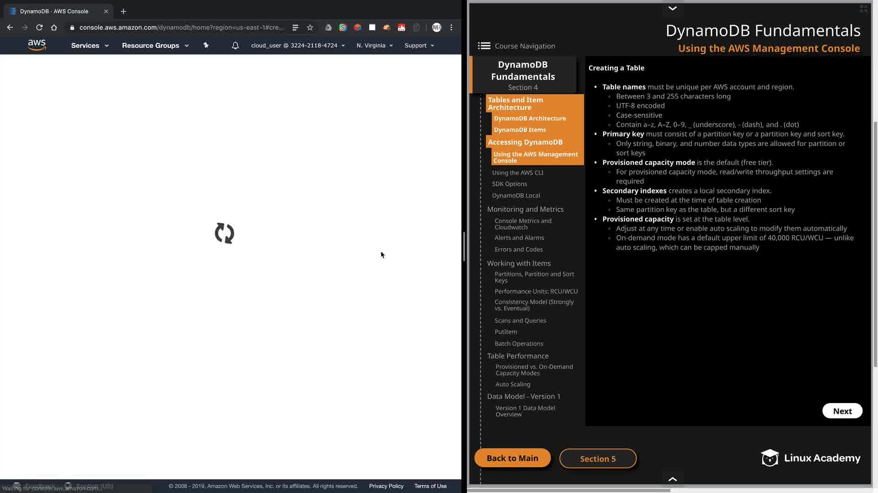Expand the Services dropdown
Image resolution: width=878 pixels, height=493 pixels.
(x=90, y=45)
